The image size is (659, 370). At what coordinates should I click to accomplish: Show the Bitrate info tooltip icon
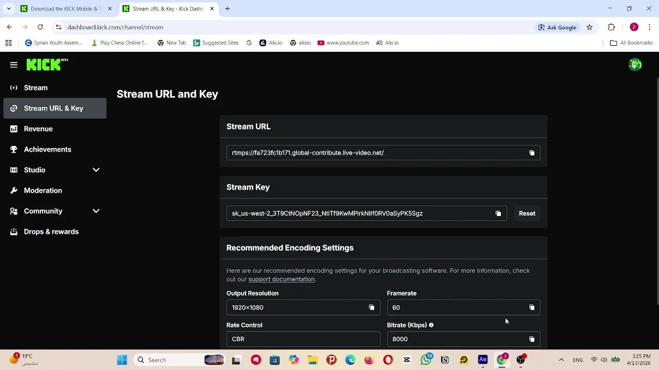click(431, 325)
